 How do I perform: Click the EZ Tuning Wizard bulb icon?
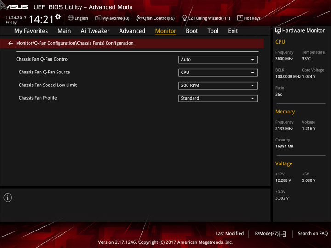click(x=184, y=18)
